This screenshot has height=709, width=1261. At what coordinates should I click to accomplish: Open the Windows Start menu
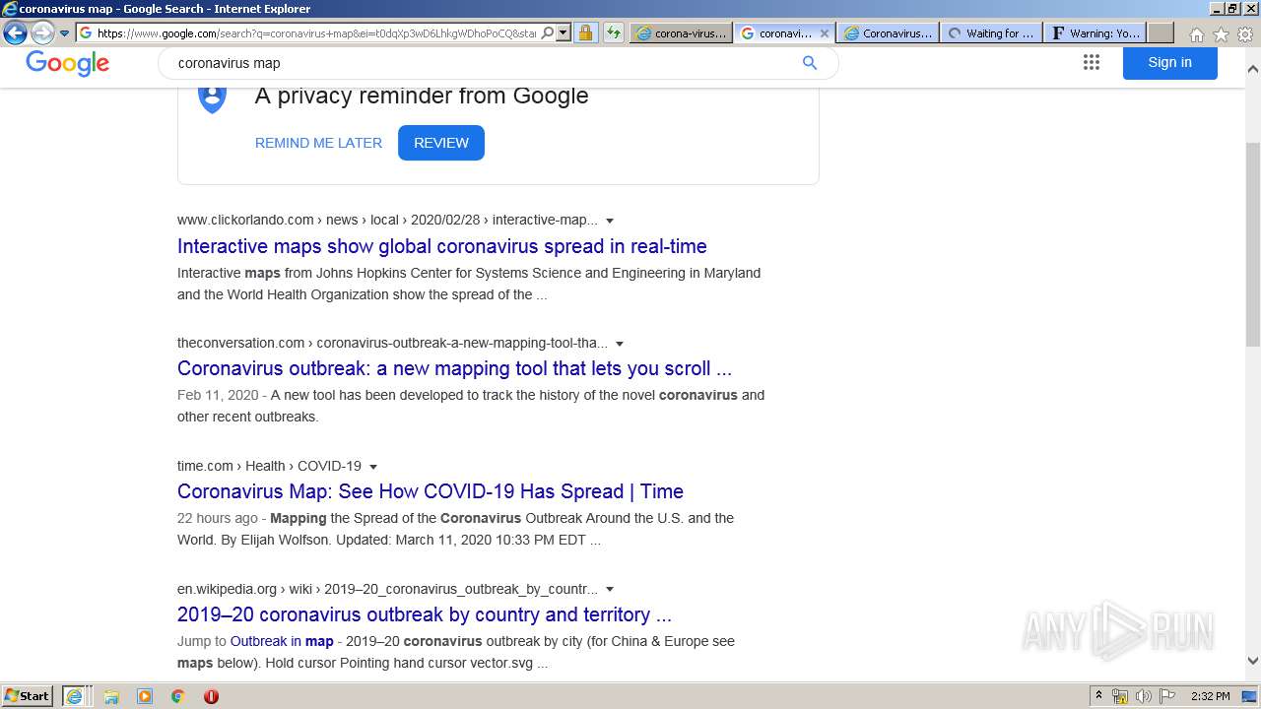click(x=28, y=696)
